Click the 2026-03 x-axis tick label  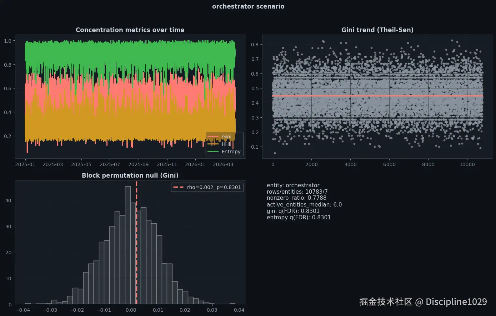[x=224, y=164]
